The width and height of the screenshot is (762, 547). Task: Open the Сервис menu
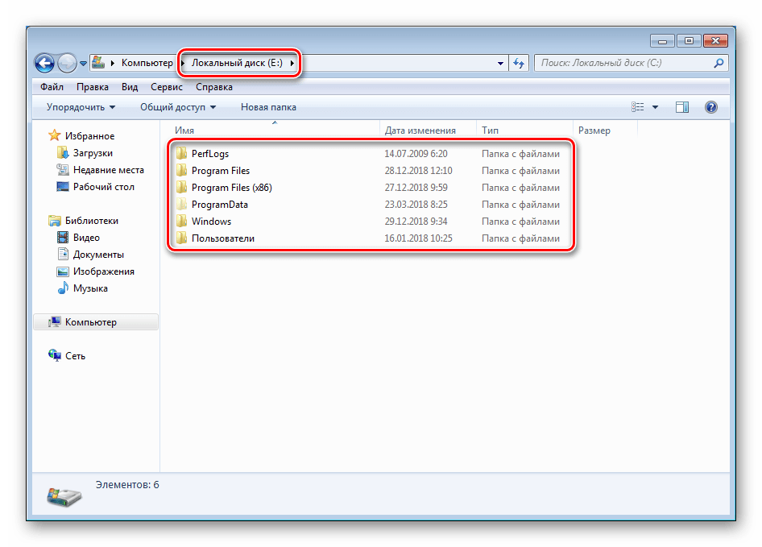[168, 87]
